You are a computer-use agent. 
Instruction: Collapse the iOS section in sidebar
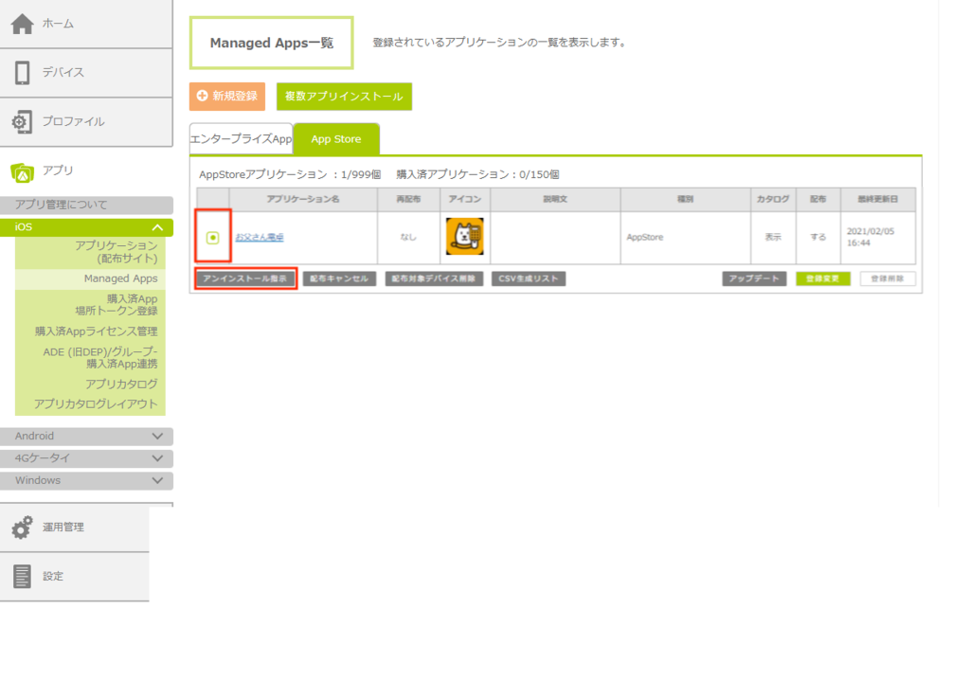(157, 227)
